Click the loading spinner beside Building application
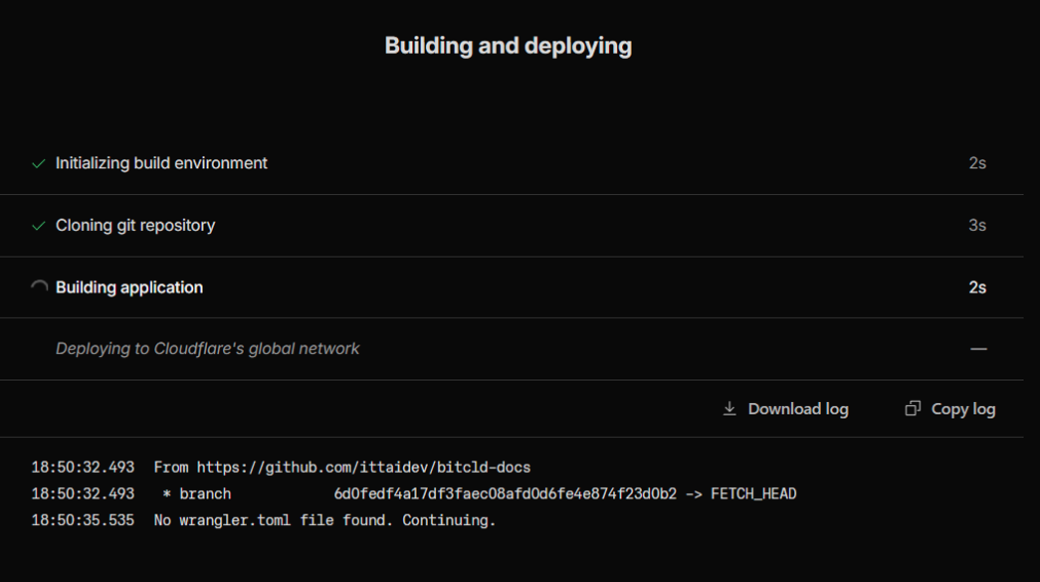Screen dimensions: 1040x582 tap(39, 287)
